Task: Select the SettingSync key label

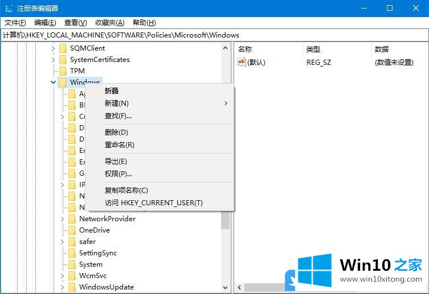Action: [98, 253]
